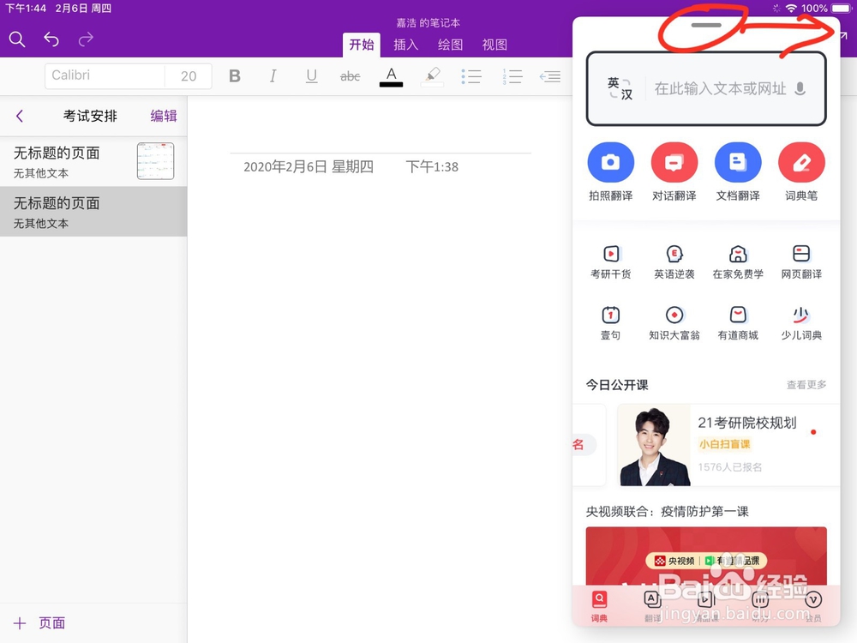Open 对话翻译 conversation translation
Viewport: 857px width, 643px height.
click(x=674, y=171)
